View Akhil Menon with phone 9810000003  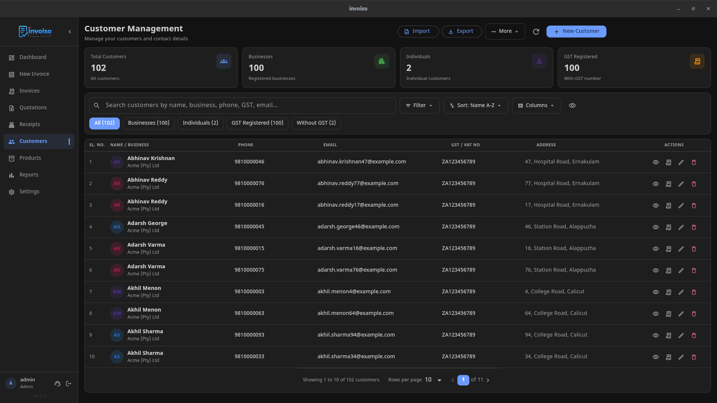click(655, 292)
